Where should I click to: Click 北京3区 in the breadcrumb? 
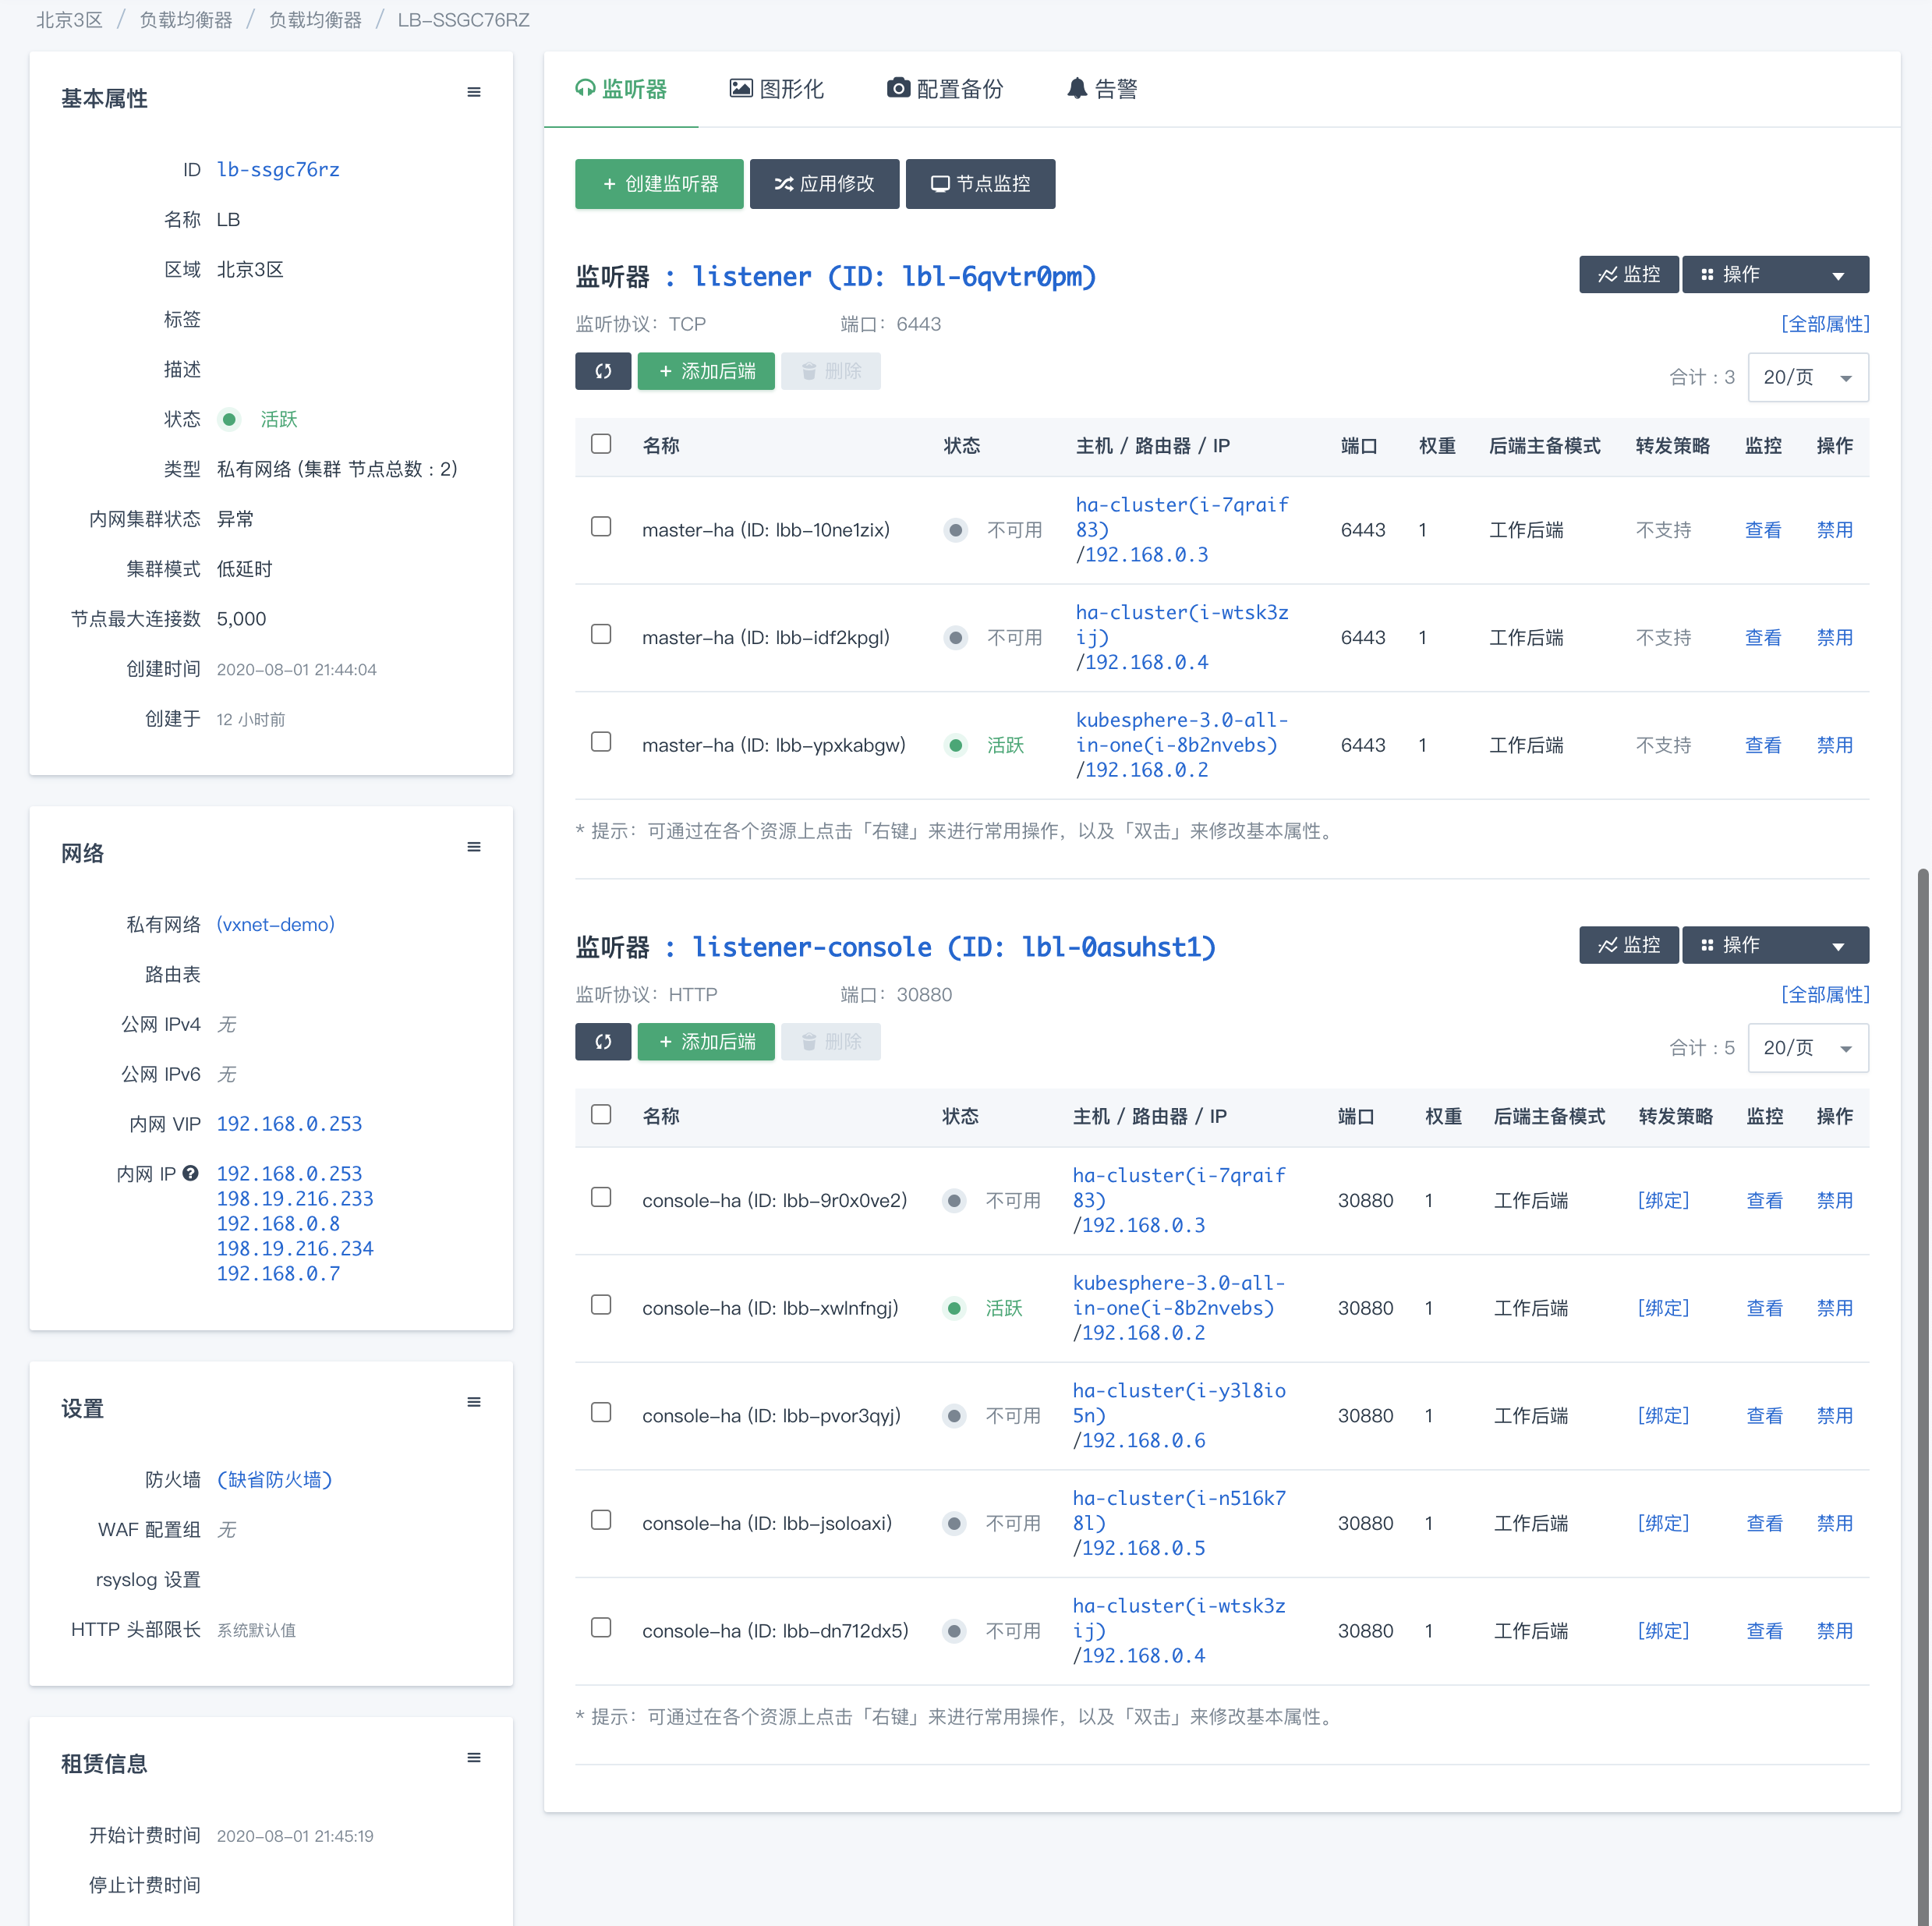coord(70,20)
